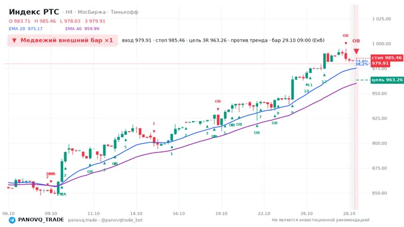
Task: Click the 11.10 date label
Action: click(x=93, y=214)
